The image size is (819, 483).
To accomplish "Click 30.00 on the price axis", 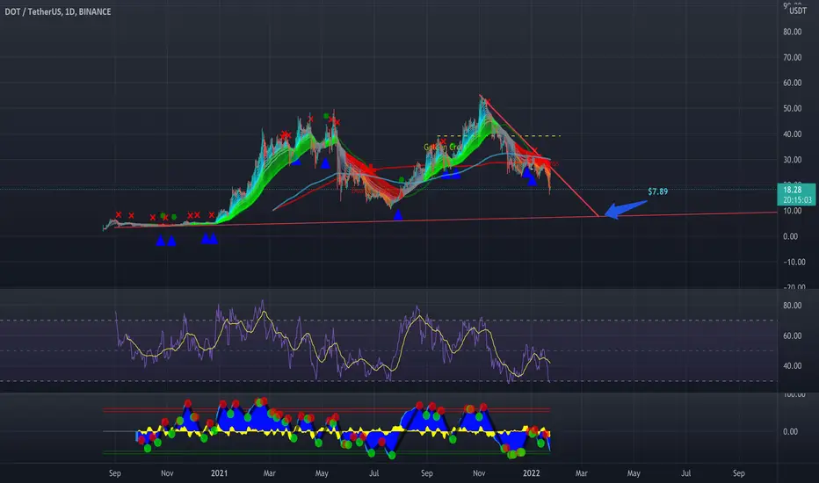I will coord(793,160).
